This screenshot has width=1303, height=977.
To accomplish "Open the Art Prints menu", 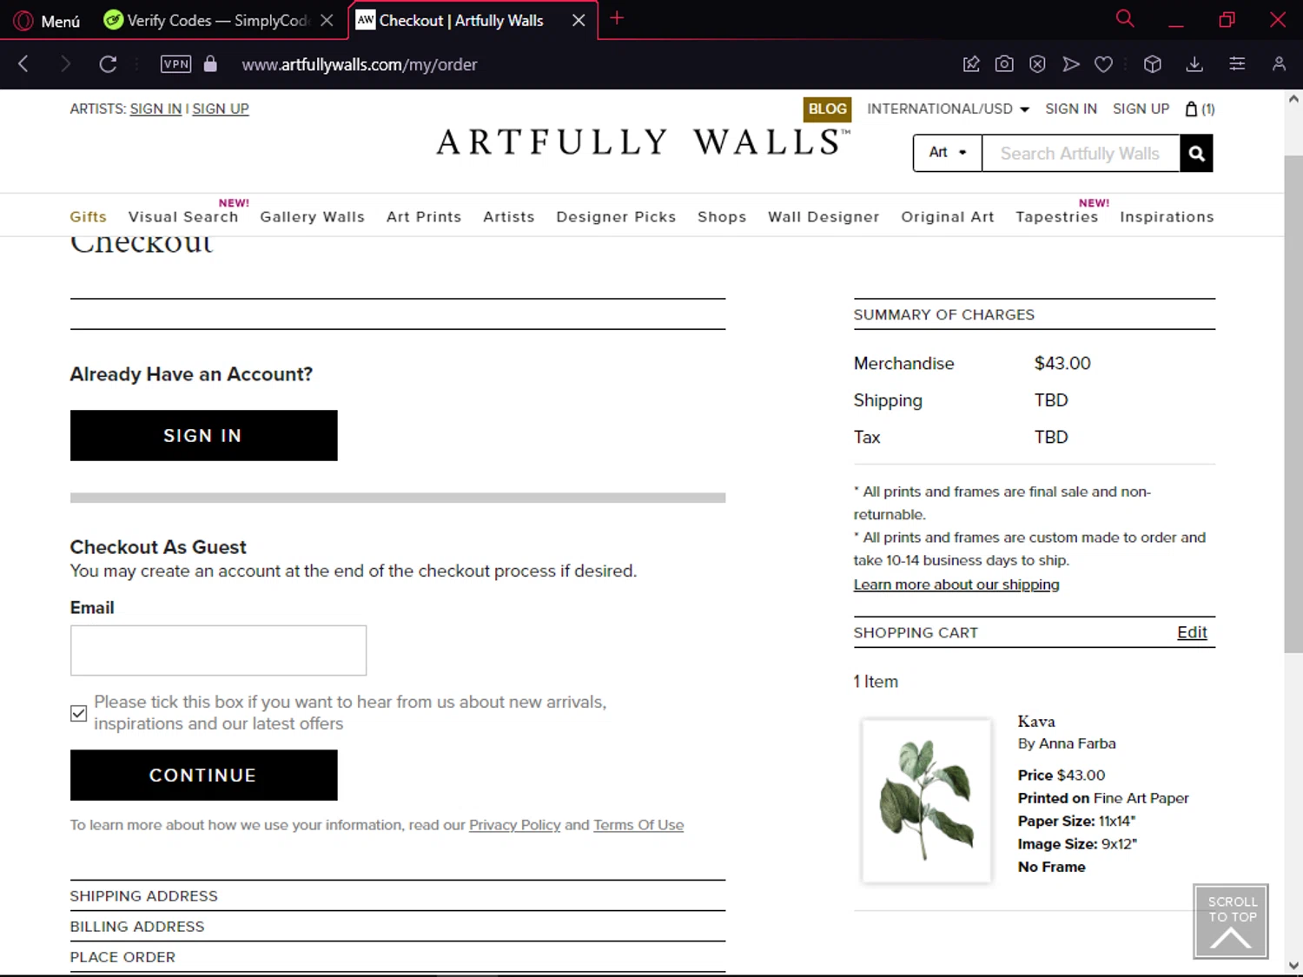I will pos(424,217).
